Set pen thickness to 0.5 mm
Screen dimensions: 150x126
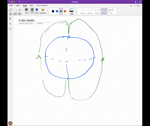click(x=97, y=11)
